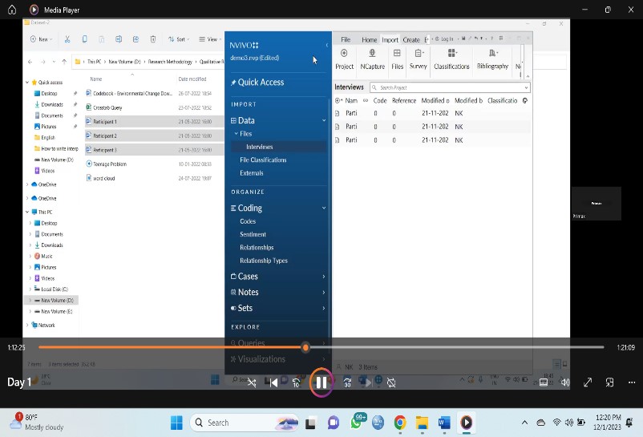
Task: Switch to the Create ribbon tab
Action: coord(411,40)
